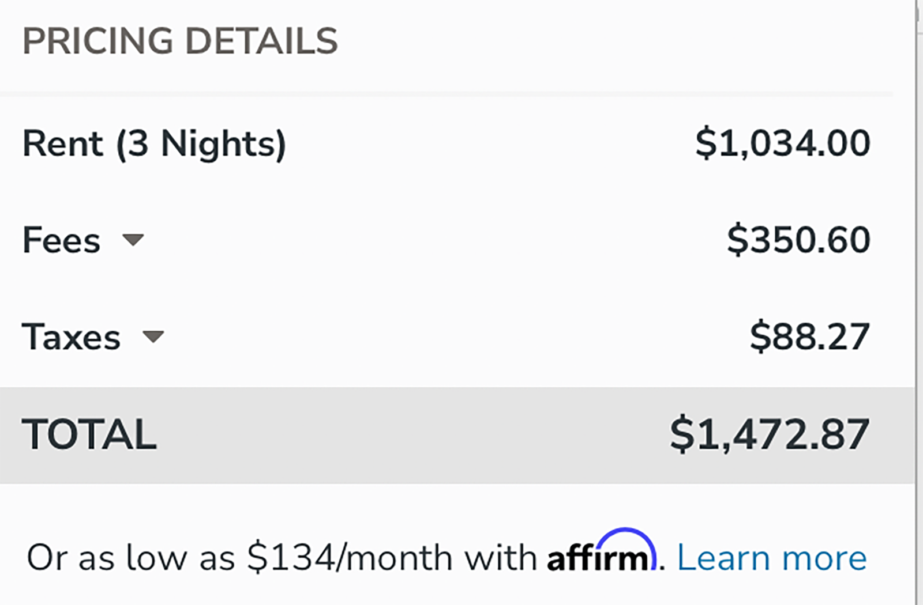The height and width of the screenshot is (605, 923).
Task: Click the $88.27 taxes amount
Action: tap(809, 336)
